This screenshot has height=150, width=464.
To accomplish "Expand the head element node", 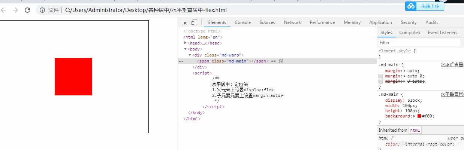I will (x=185, y=43).
